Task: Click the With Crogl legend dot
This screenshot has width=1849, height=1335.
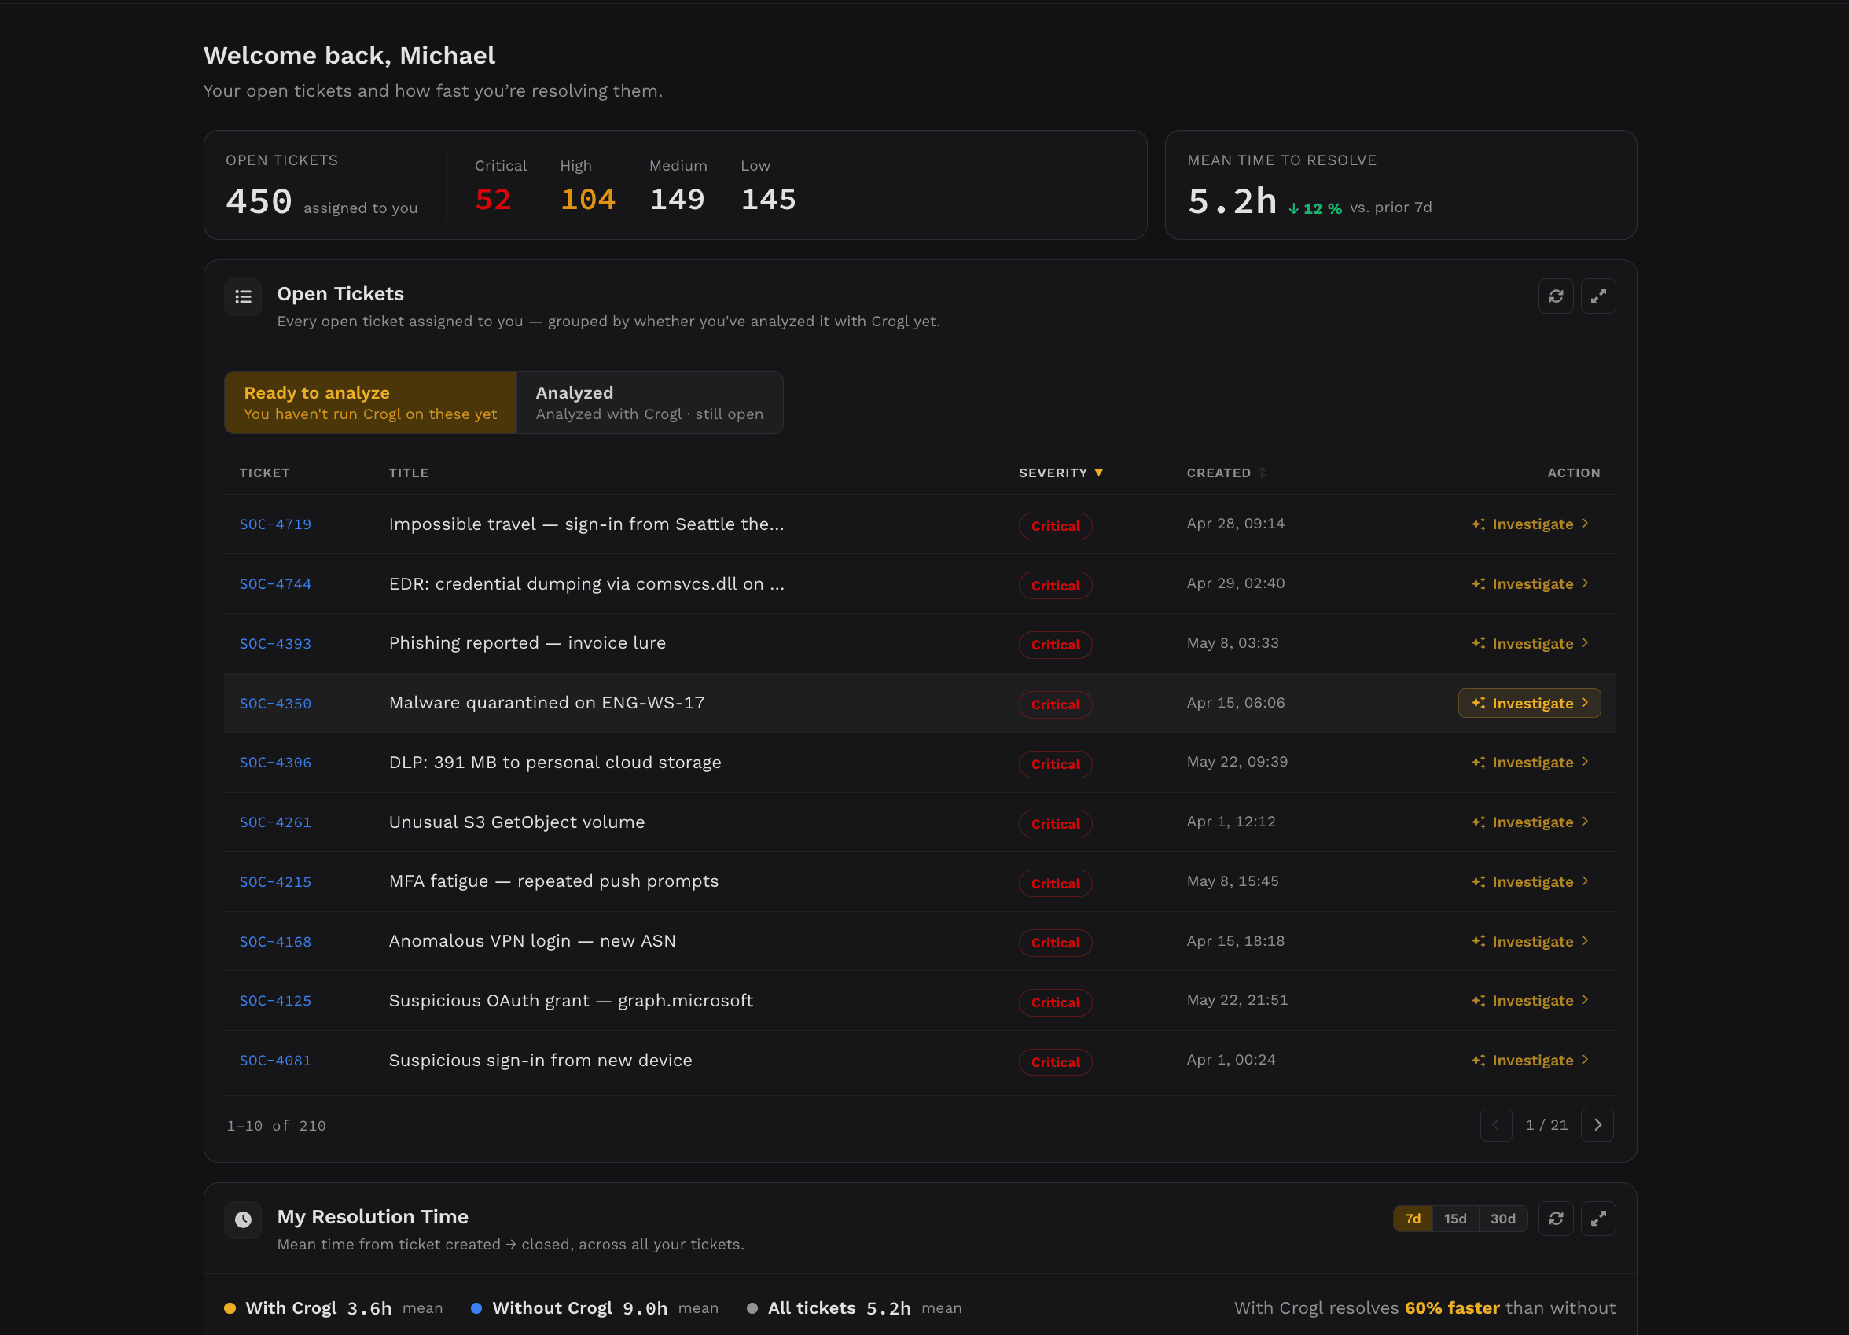Action: click(x=230, y=1308)
